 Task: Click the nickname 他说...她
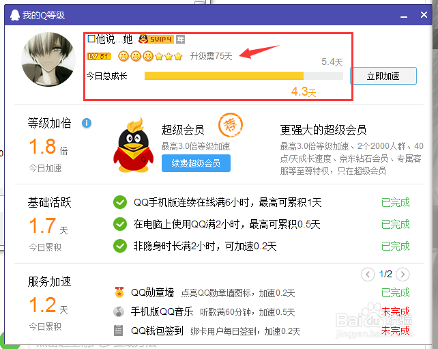click(110, 39)
